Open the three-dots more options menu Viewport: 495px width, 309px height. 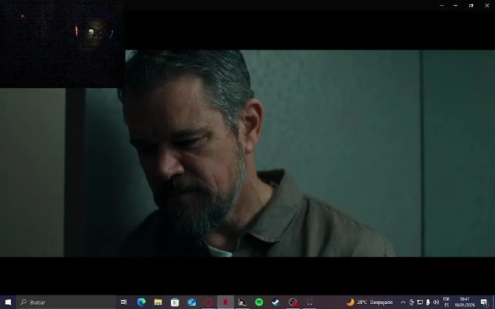[442, 5]
